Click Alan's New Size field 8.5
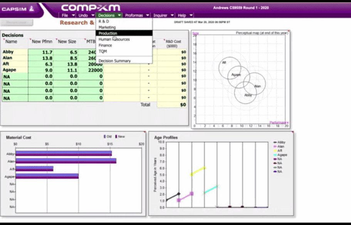Screen dimensions: 351x225 (x=65, y=58)
